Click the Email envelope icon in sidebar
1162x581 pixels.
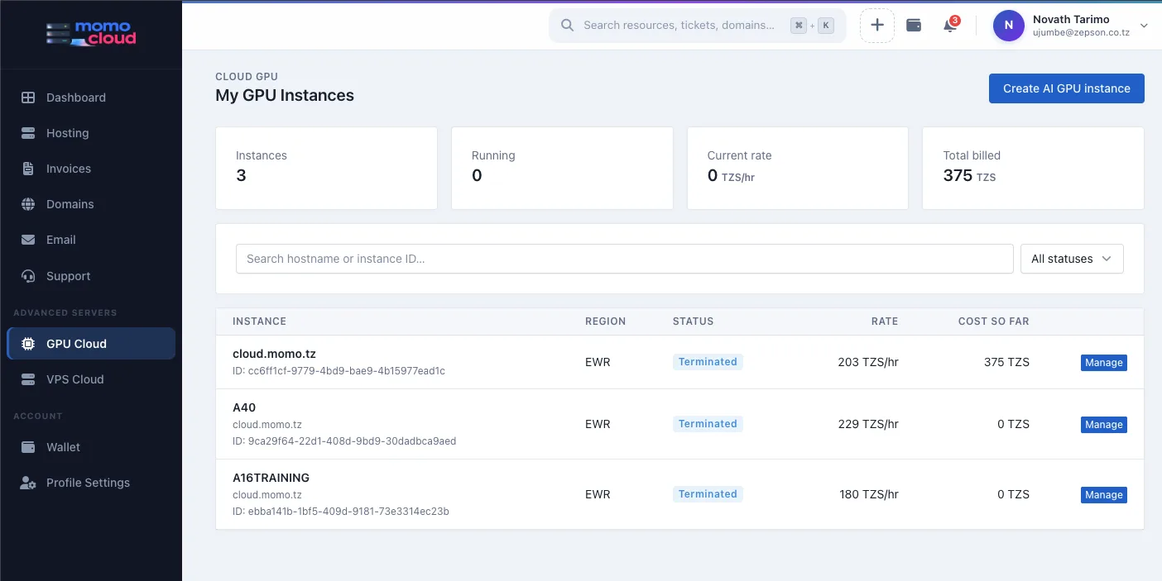[28, 240]
